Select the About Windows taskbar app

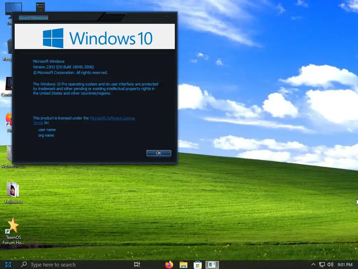pos(212,265)
